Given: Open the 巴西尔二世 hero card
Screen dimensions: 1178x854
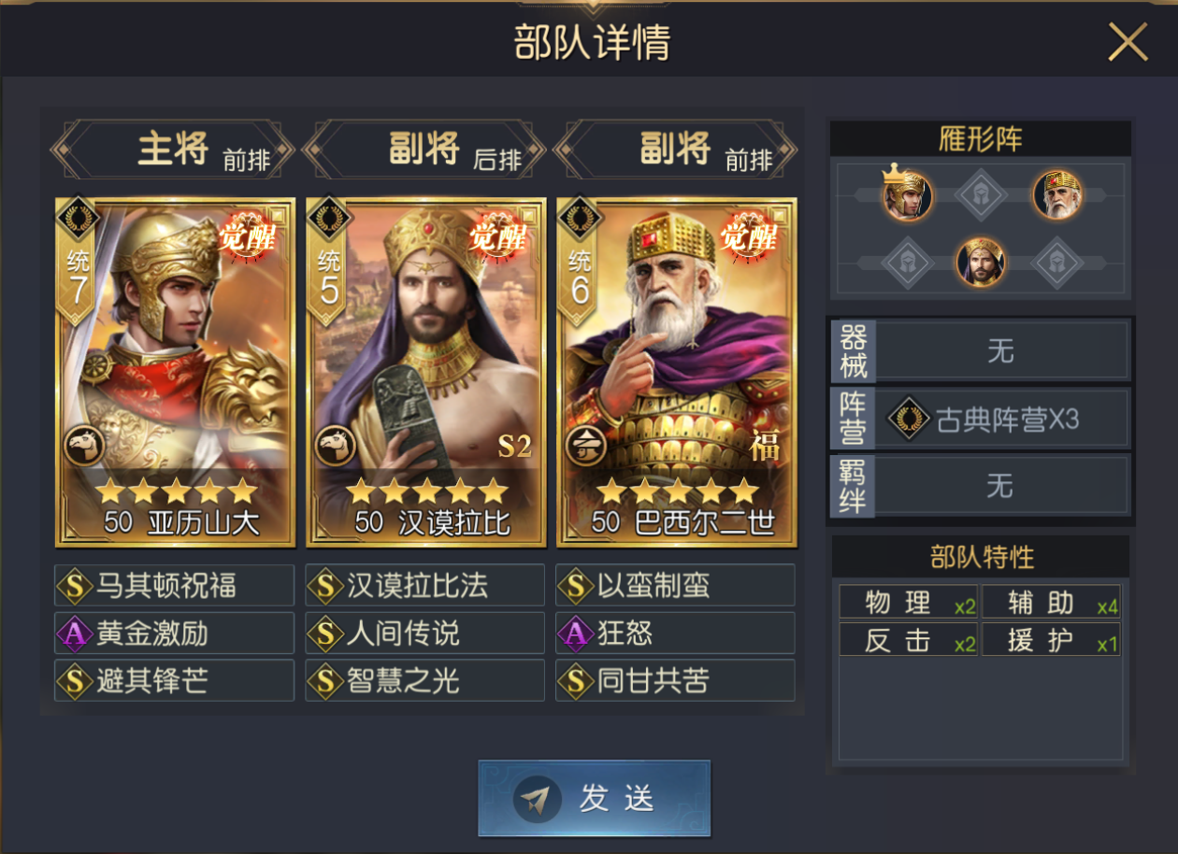Looking at the screenshot, I should (x=677, y=372).
